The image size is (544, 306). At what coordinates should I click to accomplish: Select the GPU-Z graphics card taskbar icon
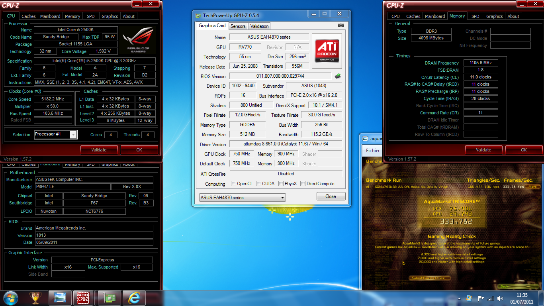click(x=109, y=298)
